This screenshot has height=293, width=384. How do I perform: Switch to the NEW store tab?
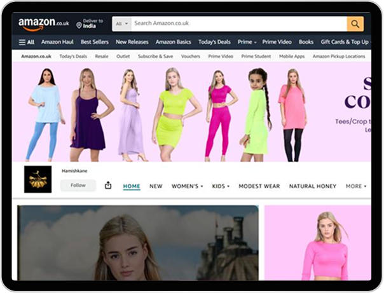(156, 186)
